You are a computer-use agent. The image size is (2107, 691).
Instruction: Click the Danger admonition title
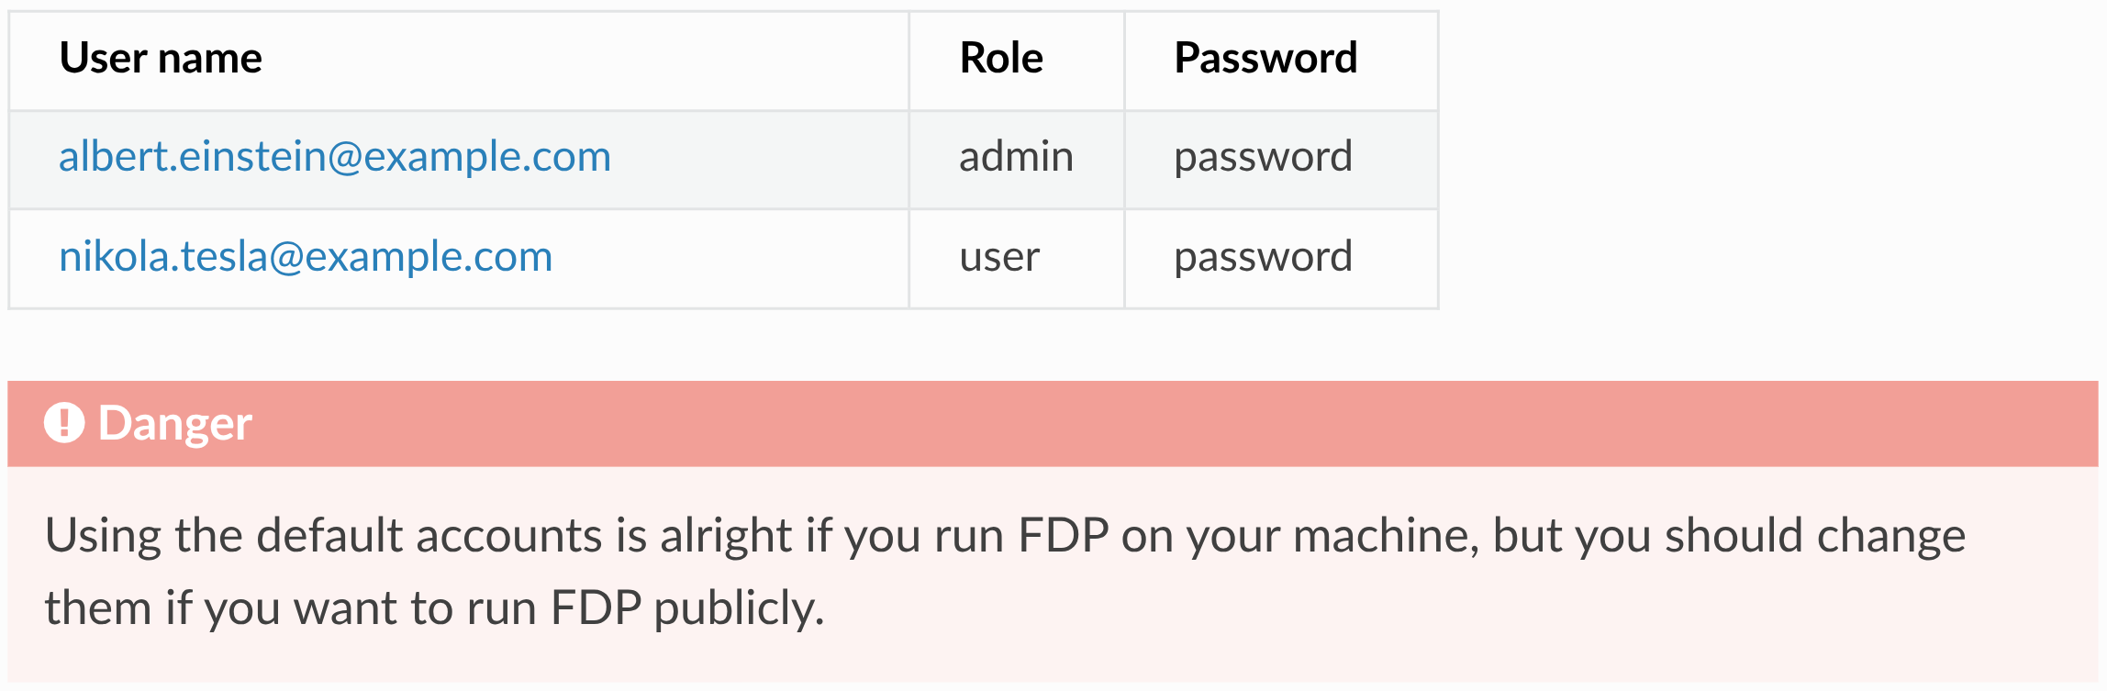(x=174, y=424)
